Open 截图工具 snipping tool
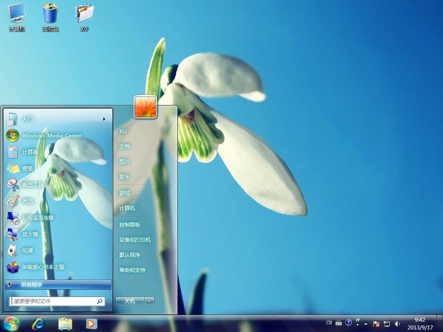Viewport: 443px width, 332px height. (x=33, y=185)
